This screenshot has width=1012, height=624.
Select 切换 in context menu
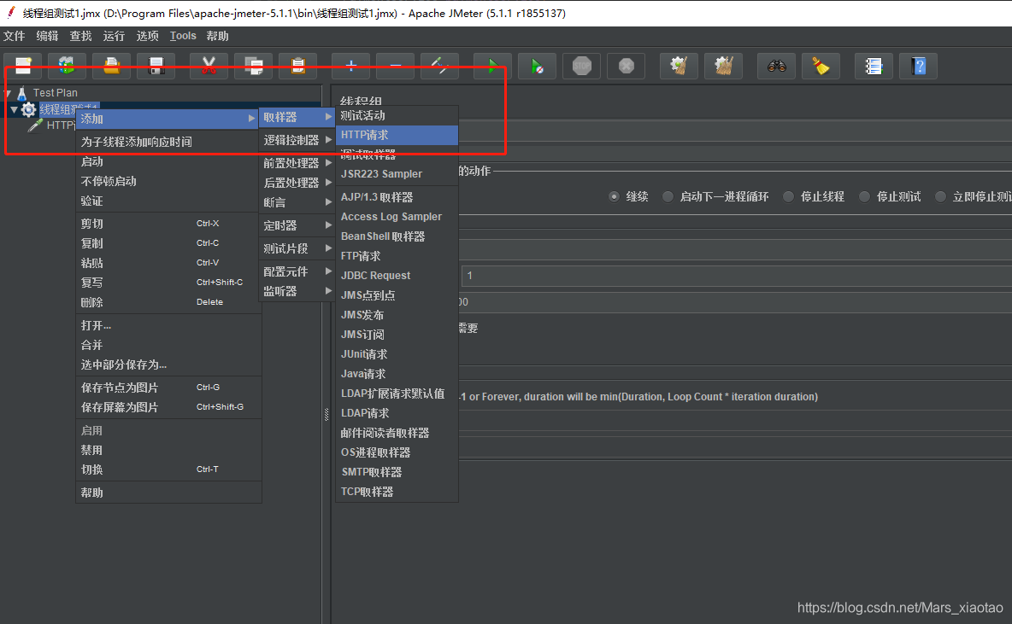[168, 469]
